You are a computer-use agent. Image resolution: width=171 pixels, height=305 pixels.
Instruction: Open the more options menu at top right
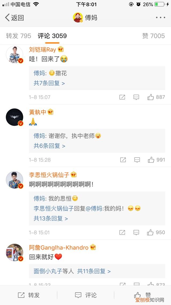coord(160,17)
